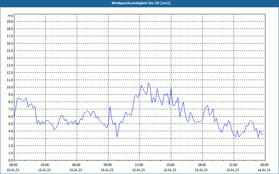
Task: Select the '2,0' y-axis label
Action: pyautogui.click(x=10, y=146)
